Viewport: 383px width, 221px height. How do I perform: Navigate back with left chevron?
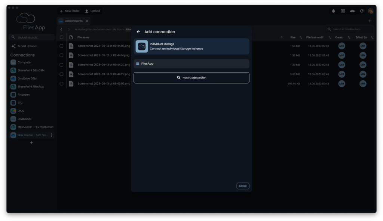[x=61, y=29]
